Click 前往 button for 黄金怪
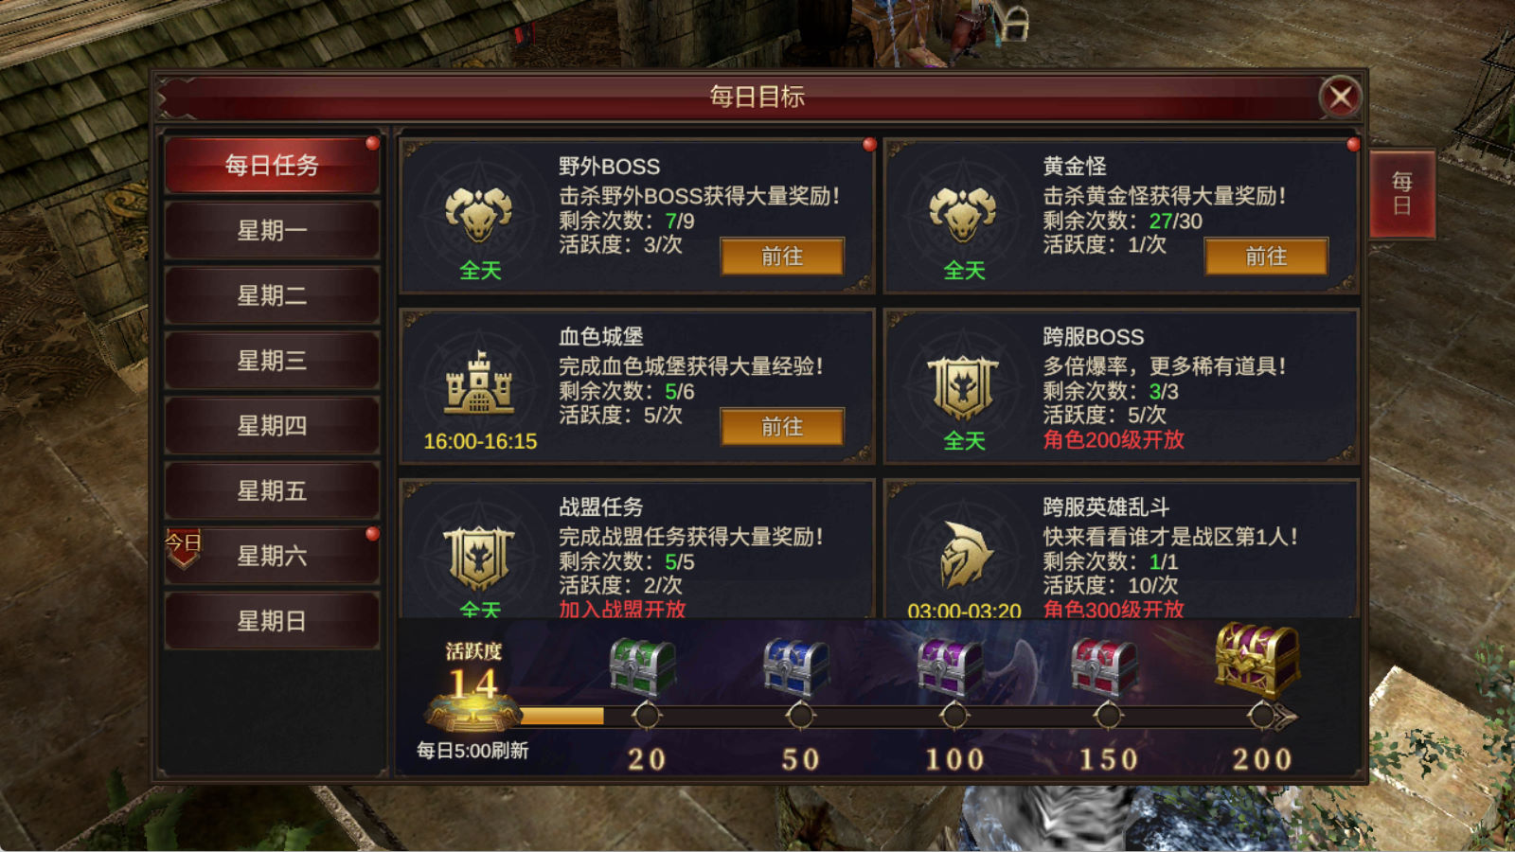Image resolution: width=1515 pixels, height=852 pixels. pos(1266,257)
